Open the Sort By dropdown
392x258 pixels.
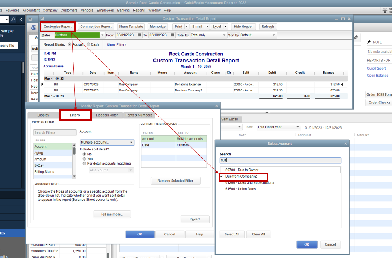click(274, 35)
